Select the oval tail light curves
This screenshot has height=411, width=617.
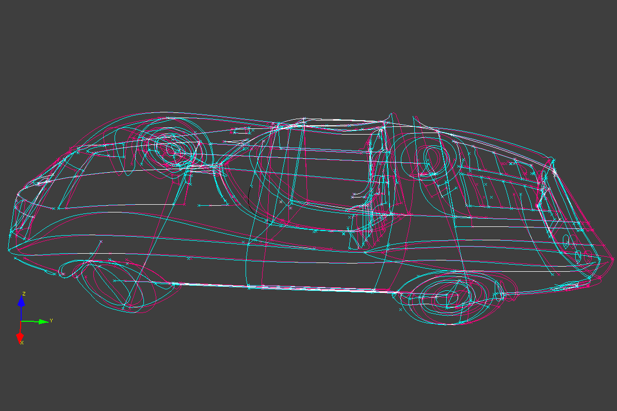pyautogui.click(x=566, y=241)
